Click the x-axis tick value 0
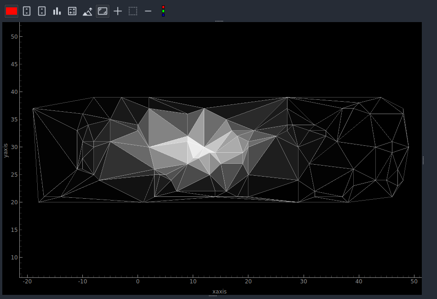Viewport: 437px width, 299px height. point(138,282)
